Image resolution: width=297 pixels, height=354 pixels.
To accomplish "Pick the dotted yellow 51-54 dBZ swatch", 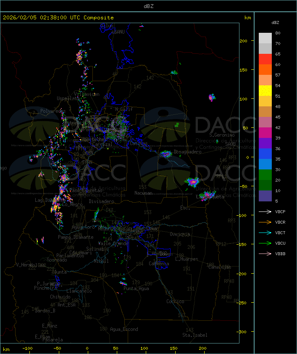I will tap(265, 90).
